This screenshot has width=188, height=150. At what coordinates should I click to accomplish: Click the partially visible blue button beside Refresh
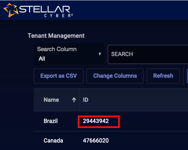point(187,76)
